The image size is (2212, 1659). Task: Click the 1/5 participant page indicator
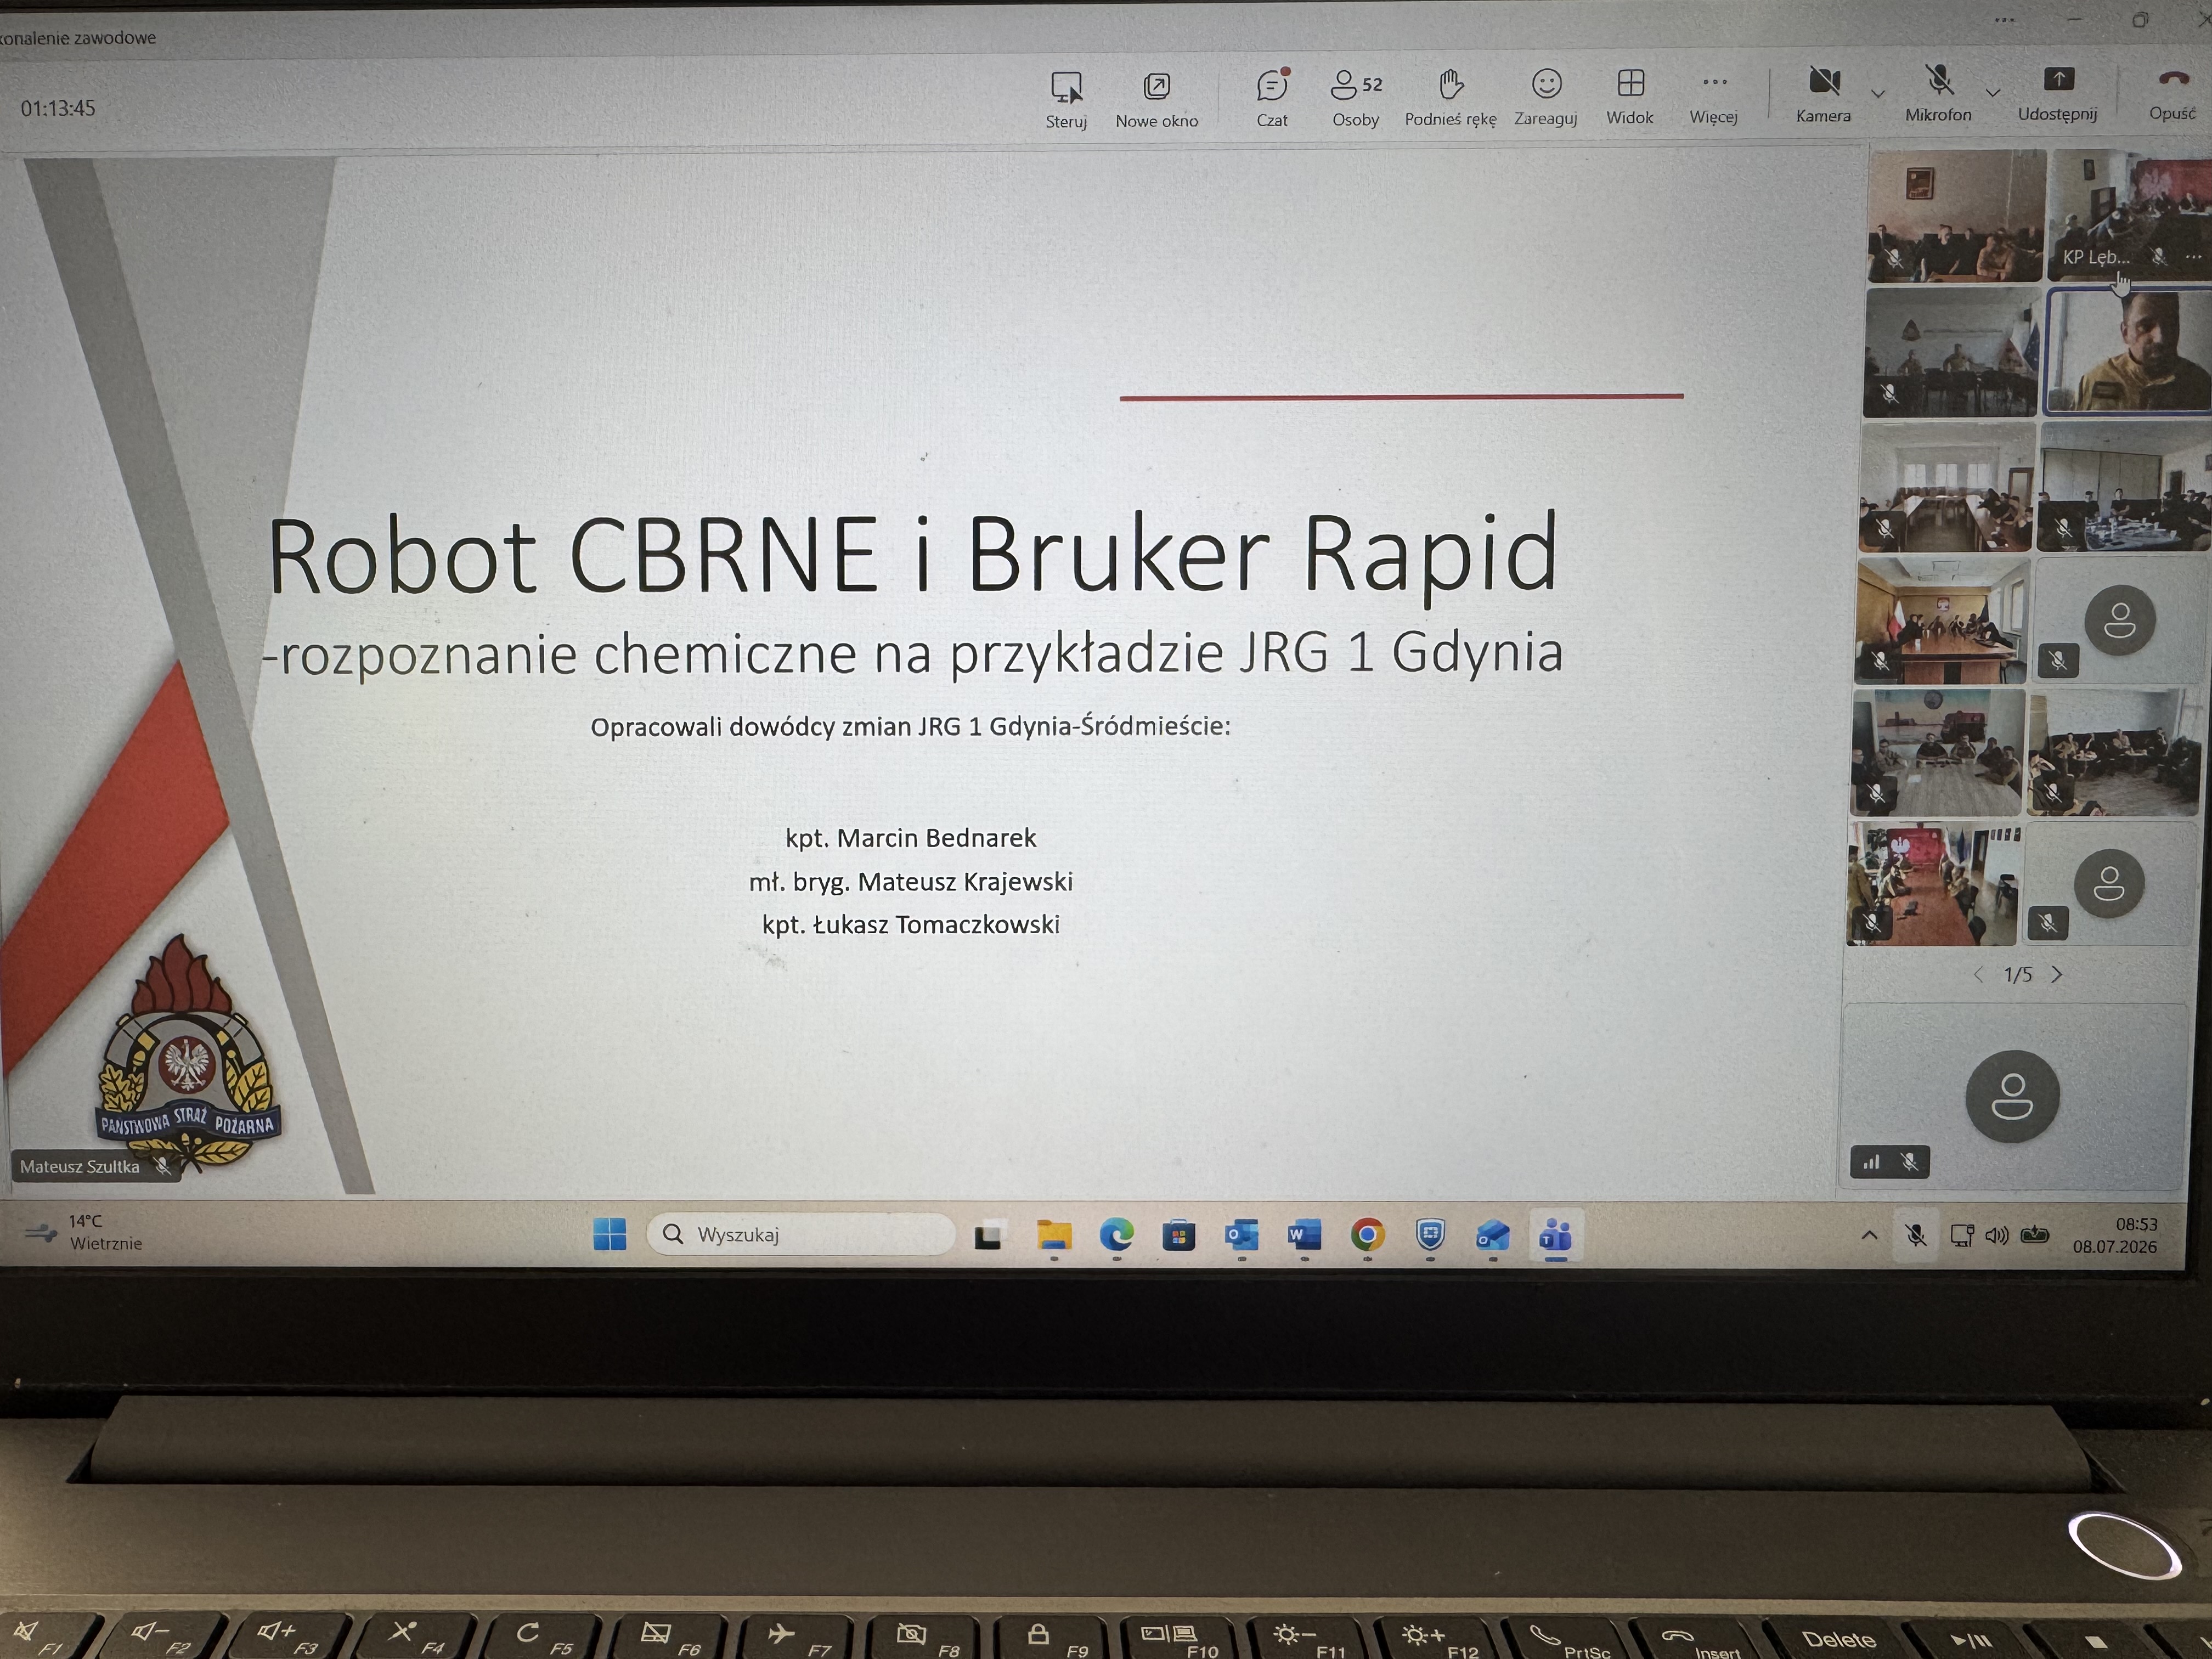tap(2018, 975)
